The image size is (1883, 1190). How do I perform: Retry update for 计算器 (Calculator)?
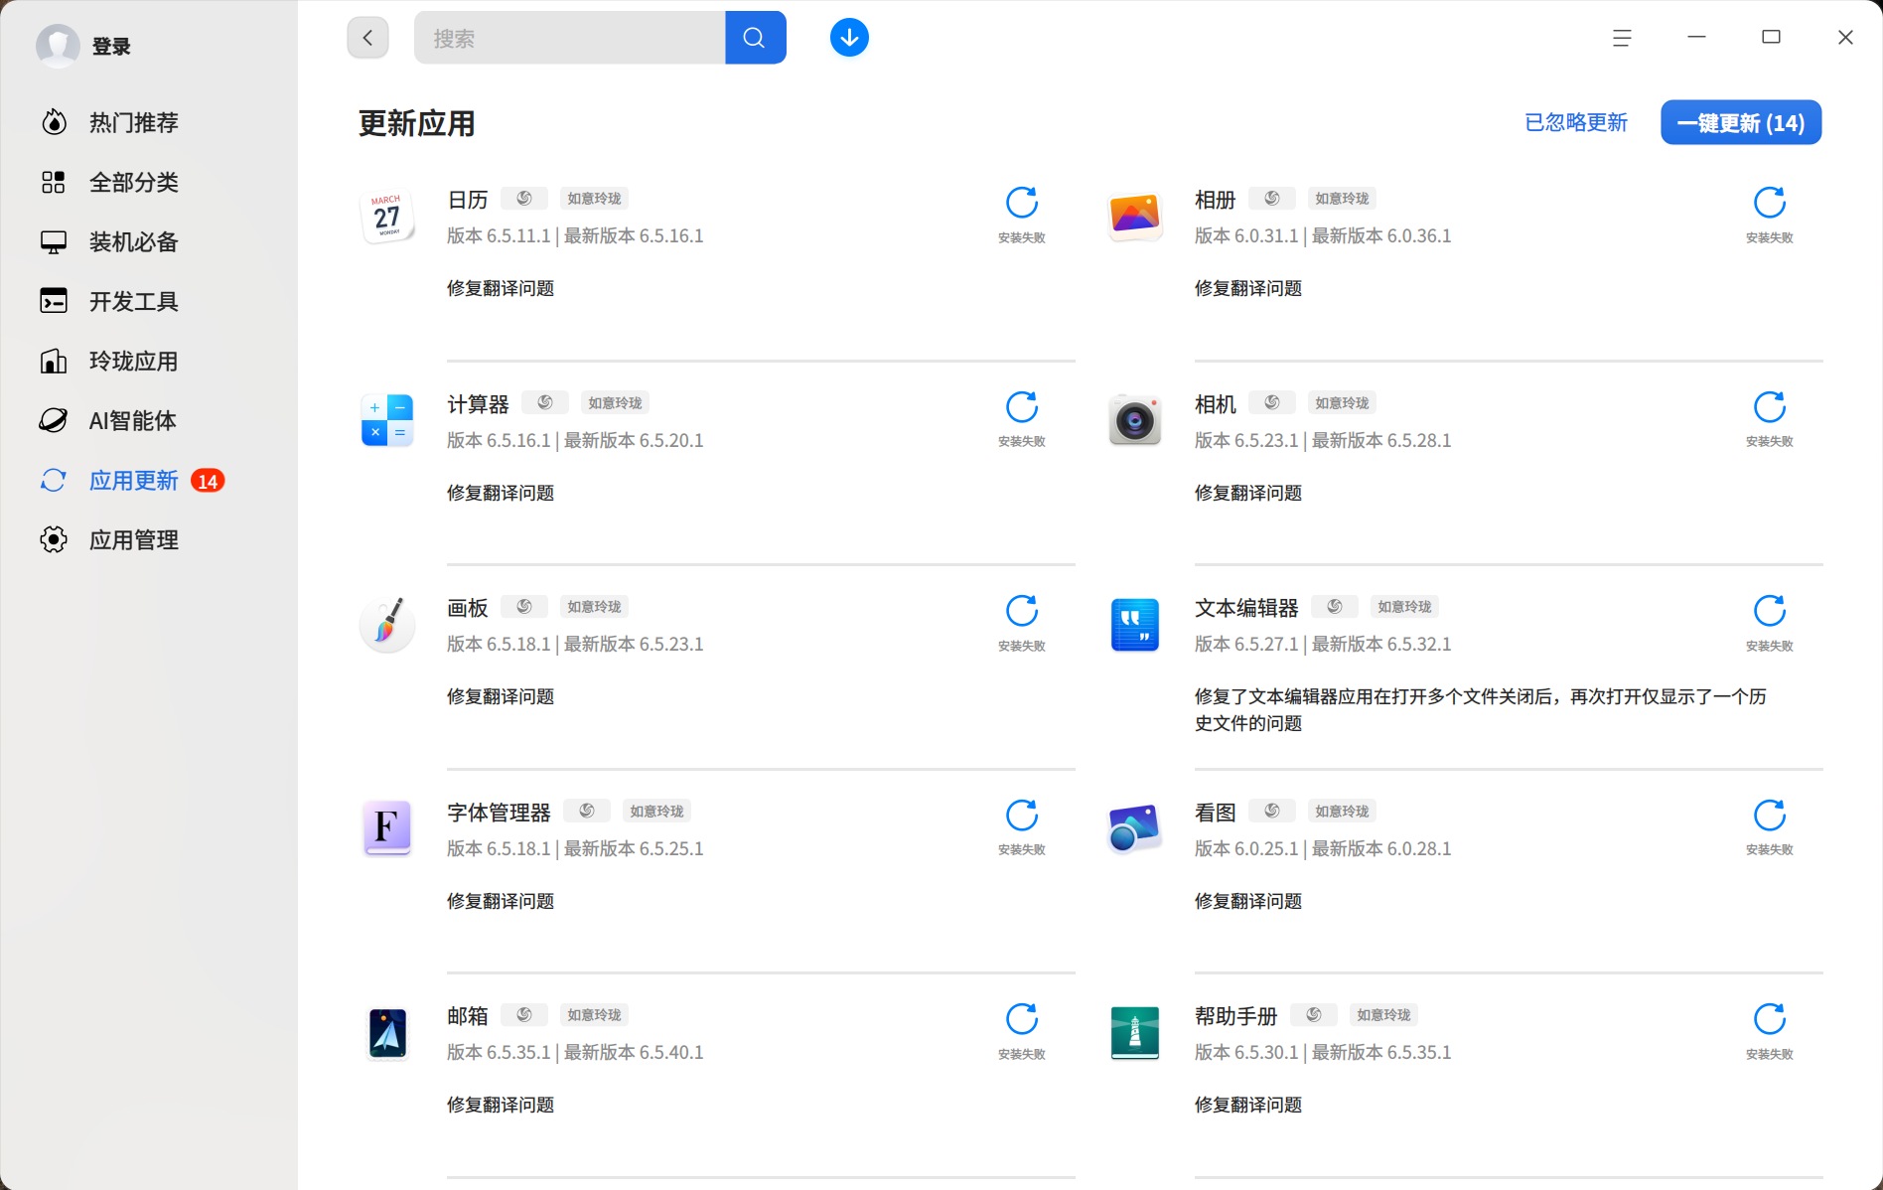[1022, 407]
